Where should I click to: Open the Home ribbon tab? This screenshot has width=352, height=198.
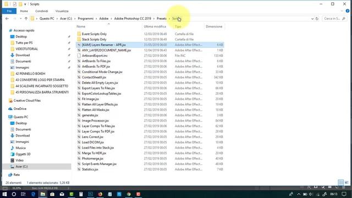(24, 11)
